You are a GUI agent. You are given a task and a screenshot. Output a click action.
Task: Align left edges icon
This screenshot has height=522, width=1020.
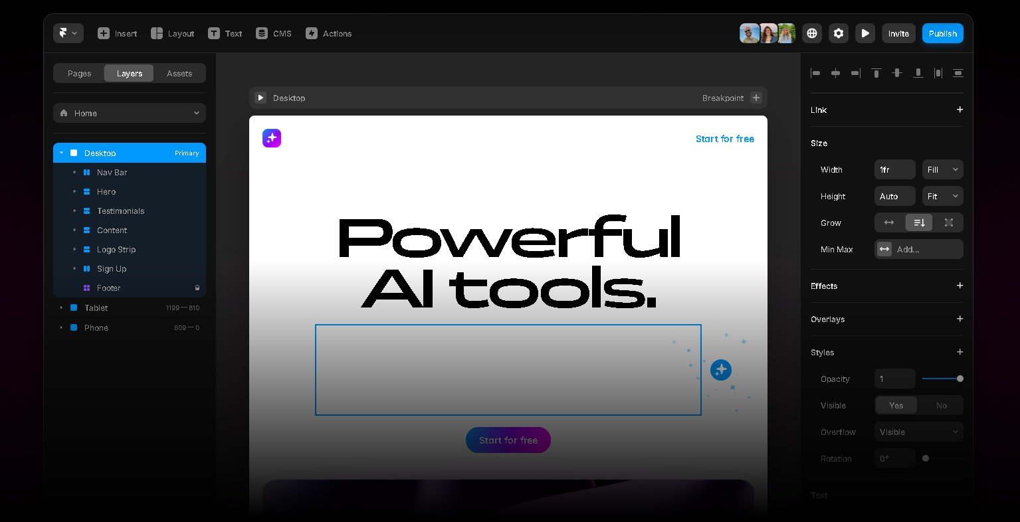(815, 73)
